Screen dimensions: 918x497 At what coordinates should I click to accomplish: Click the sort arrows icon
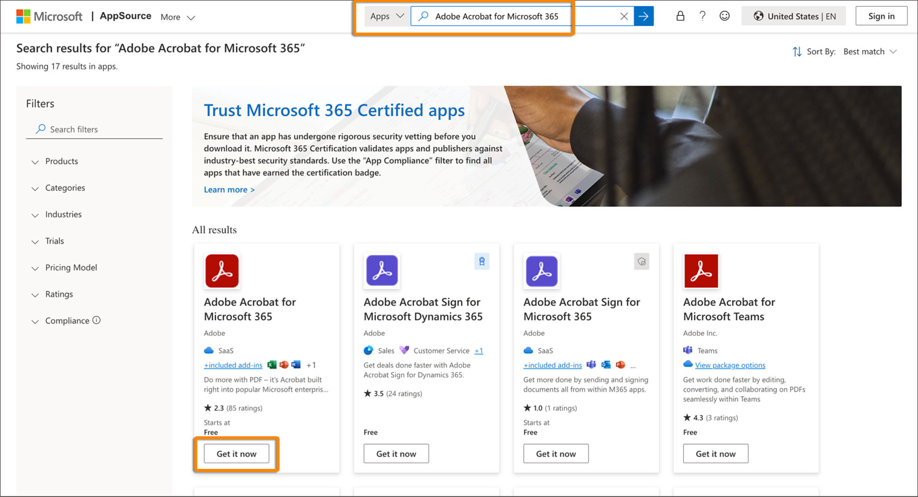(797, 52)
